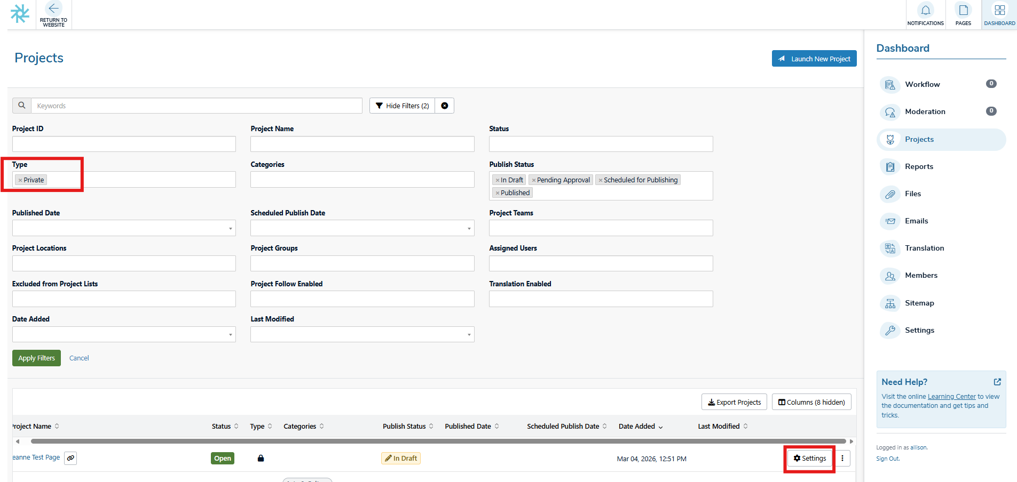1017x482 pixels.
Task: Select Reports from the Dashboard menu
Action: [x=919, y=166]
